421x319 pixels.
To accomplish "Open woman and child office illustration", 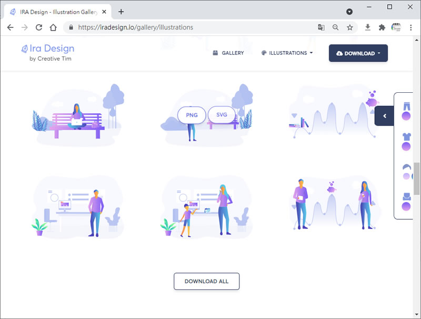I will tap(207, 207).
